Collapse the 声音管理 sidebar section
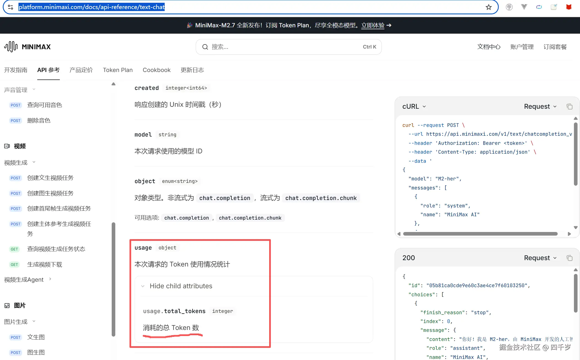 (34, 89)
